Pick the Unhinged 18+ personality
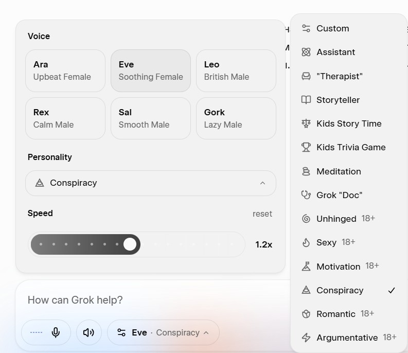408x353 pixels. [349, 219]
